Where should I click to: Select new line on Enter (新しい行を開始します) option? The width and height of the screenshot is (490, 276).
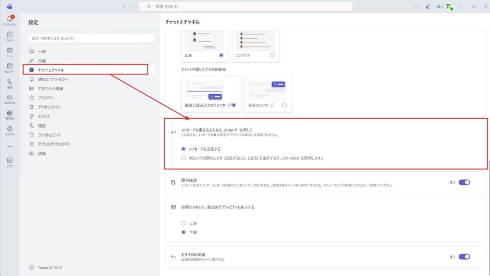(183, 158)
